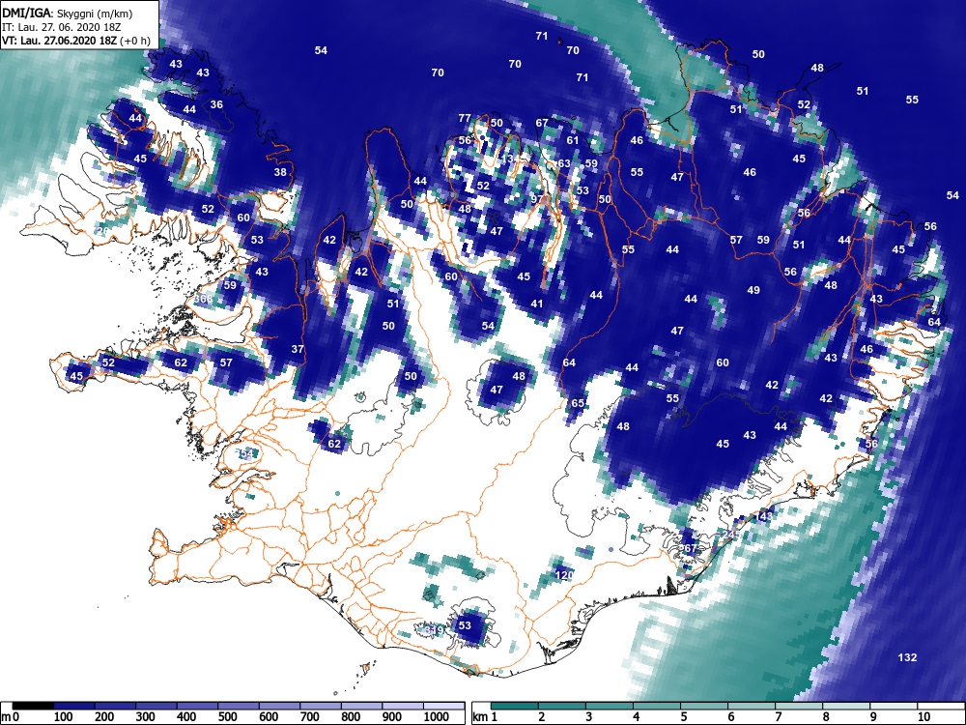Image resolution: width=966 pixels, height=725 pixels.
Task: Click the '3' label in the km legend
Action: coord(589,717)
